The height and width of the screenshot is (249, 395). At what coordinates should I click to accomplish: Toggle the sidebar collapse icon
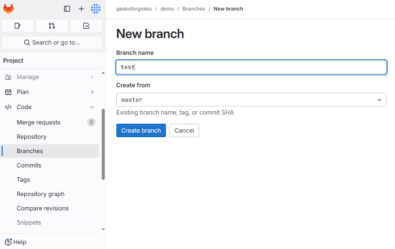tap(67, 9)
